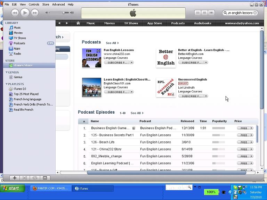267x200 pixels.
Task: Open the Movies store tab
Action: point(110,23)
